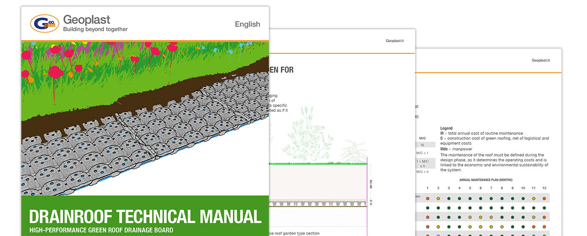Screen dimensions: 587x236
Task: Click the 'DRAINROOF TECHNICAL MANUAL' title
Action: (x=145, y=217)
